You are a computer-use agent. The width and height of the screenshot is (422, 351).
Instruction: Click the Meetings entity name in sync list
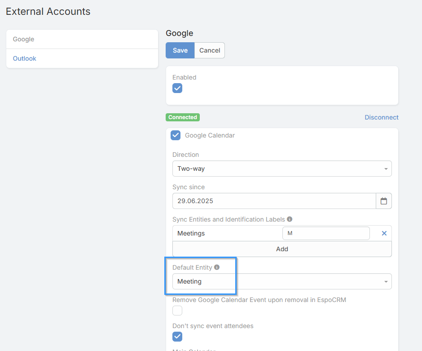[191, 233]
